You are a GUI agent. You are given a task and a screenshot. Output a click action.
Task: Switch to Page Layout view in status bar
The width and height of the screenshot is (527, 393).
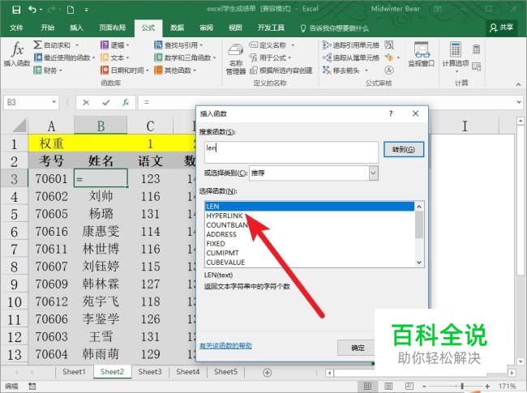(x=388, y=386)
